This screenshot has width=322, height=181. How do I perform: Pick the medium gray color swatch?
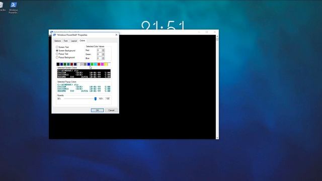click(x=85, y=64)
